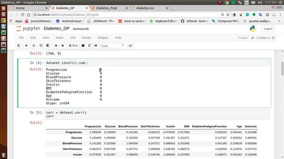Open the Widgets menu
The height and width of the screenshot is (159, 284).
point(103,38)
